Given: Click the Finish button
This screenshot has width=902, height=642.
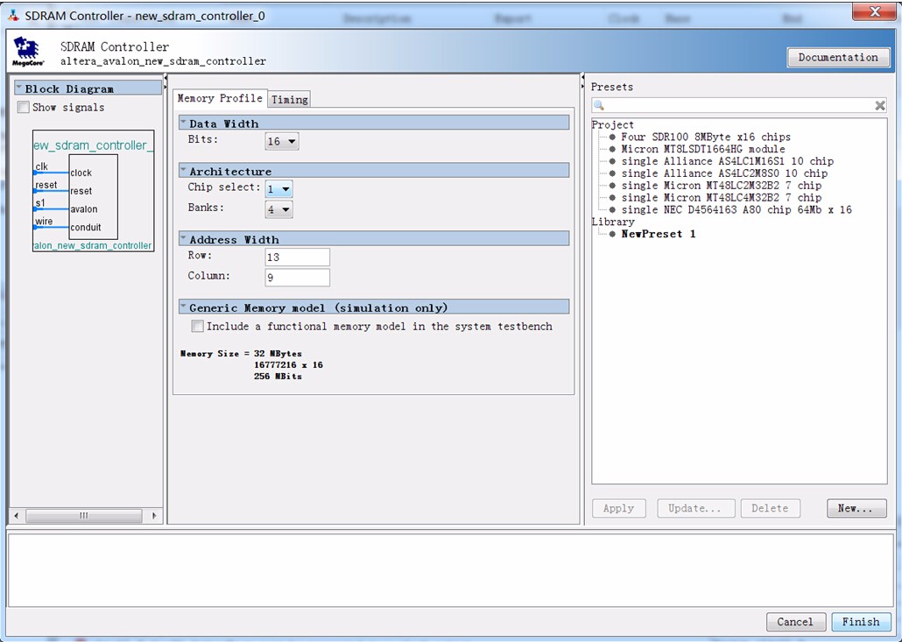Looking at the screenshot, I should pyautogui.click(x=861, y=622).
